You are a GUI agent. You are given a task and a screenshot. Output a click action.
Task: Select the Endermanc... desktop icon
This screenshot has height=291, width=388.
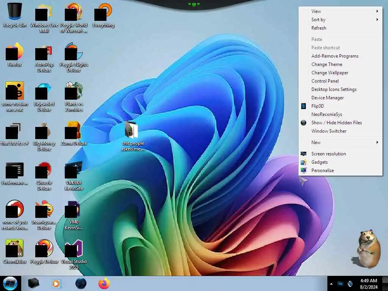click(x=15, y=173)
